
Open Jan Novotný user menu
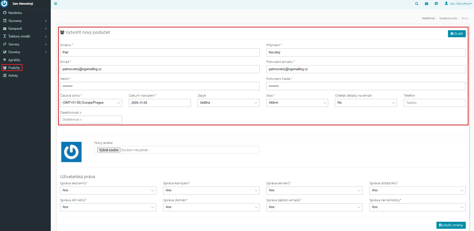(458, 4)
